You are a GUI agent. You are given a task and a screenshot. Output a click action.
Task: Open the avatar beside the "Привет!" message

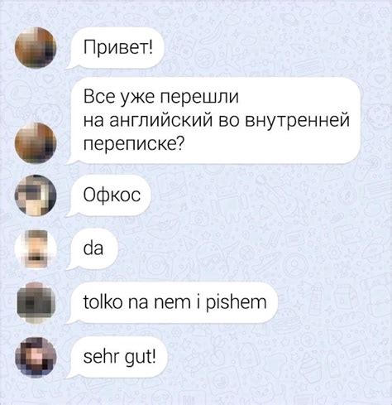point(36,47)
